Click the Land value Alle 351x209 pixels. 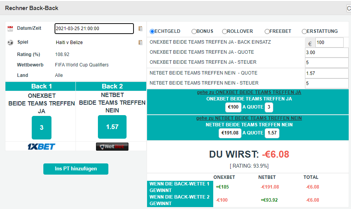(x=59, y=75)
